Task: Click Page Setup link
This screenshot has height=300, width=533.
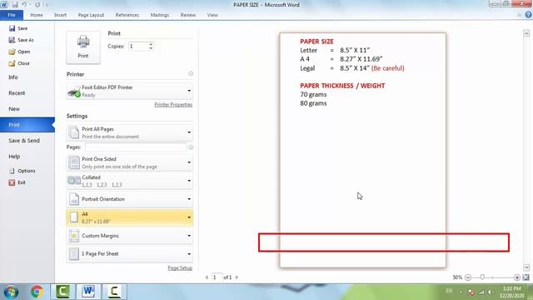Action: click(180, 268)
